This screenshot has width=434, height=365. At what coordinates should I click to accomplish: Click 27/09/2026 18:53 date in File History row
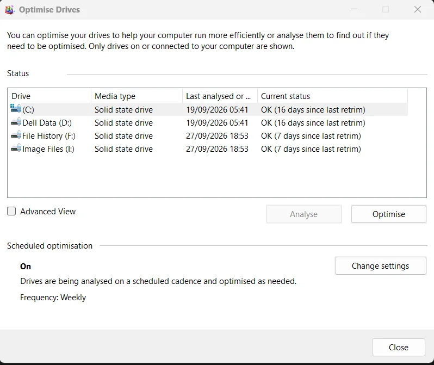click(x=217, y=135)
